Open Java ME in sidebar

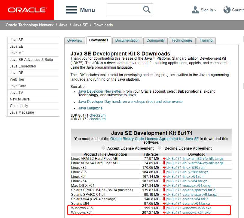(33, 53)
